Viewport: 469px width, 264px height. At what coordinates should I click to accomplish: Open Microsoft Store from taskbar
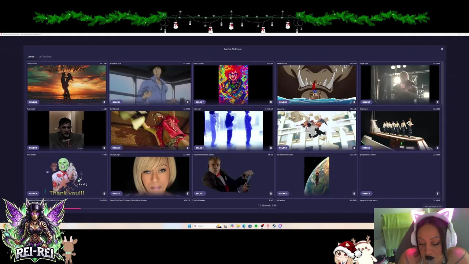[250, 226]
